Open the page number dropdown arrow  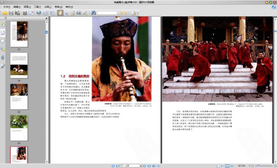141,166
